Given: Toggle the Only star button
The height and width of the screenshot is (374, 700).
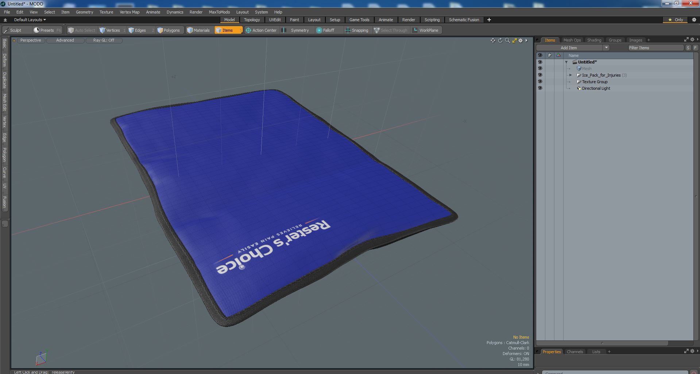Looking at the screenshot, I should (676, 20).
